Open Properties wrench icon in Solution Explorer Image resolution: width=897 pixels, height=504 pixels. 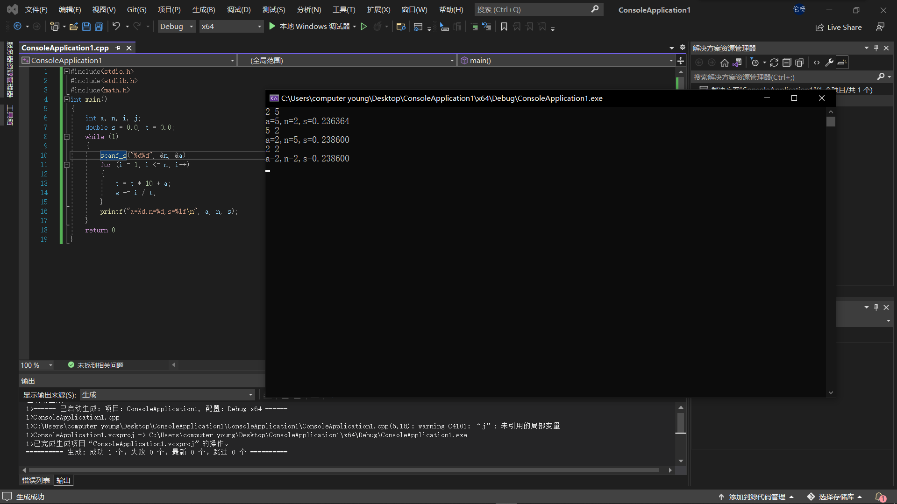829,63
